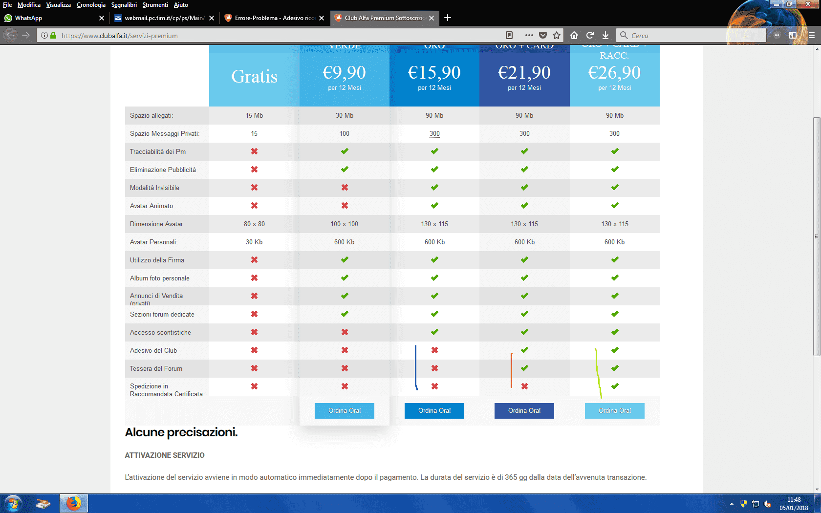
Task: Show hidden system tray icons
Action: tap(732, 504)
